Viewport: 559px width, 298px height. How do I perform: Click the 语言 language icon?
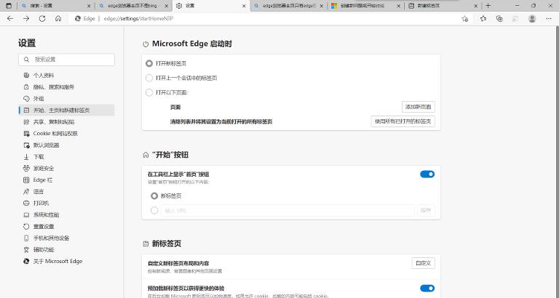(x=26, y=192)
